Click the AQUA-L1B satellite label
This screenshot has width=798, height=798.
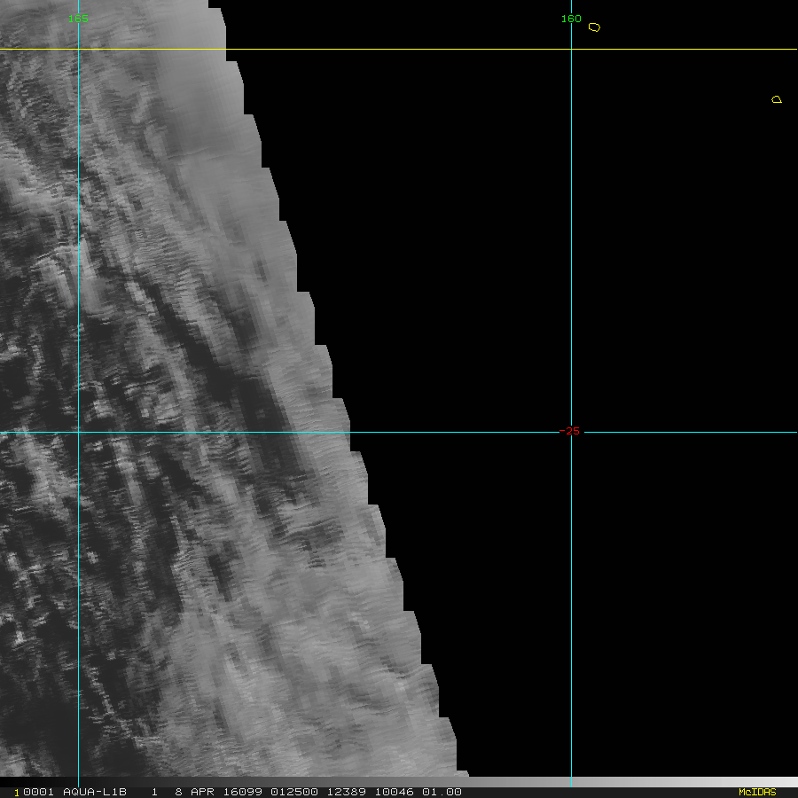pyautogui.click(x=95, y=792)
